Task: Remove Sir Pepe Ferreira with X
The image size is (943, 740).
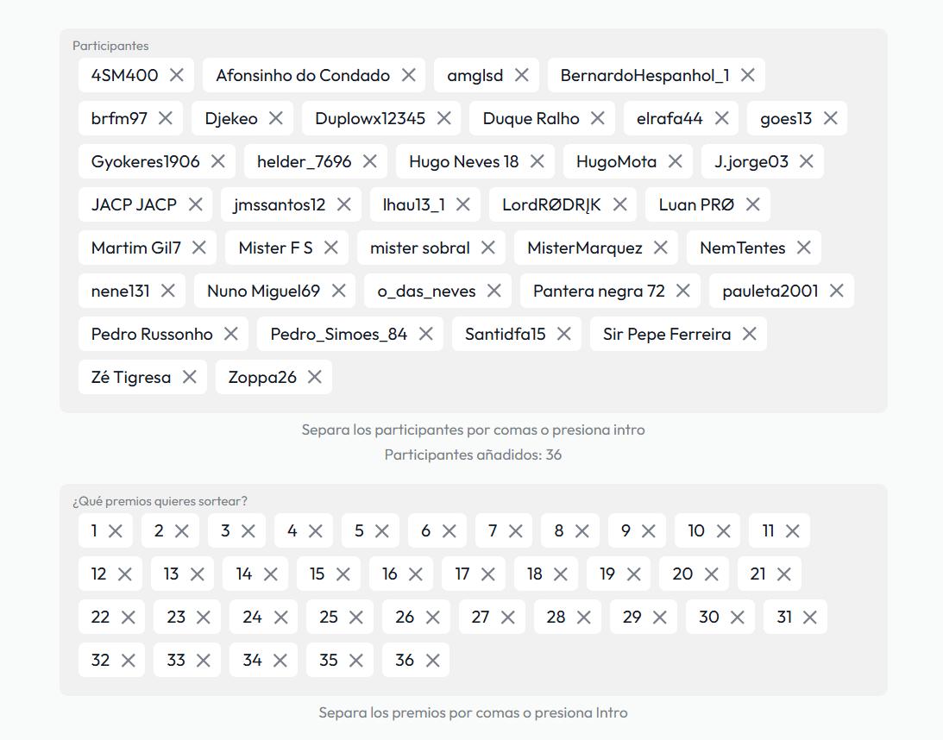Action: 749,334
